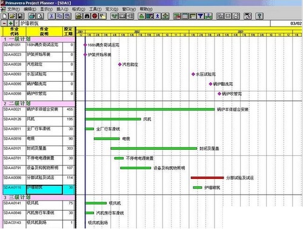Create a new project with the New icon

(5, 16)
